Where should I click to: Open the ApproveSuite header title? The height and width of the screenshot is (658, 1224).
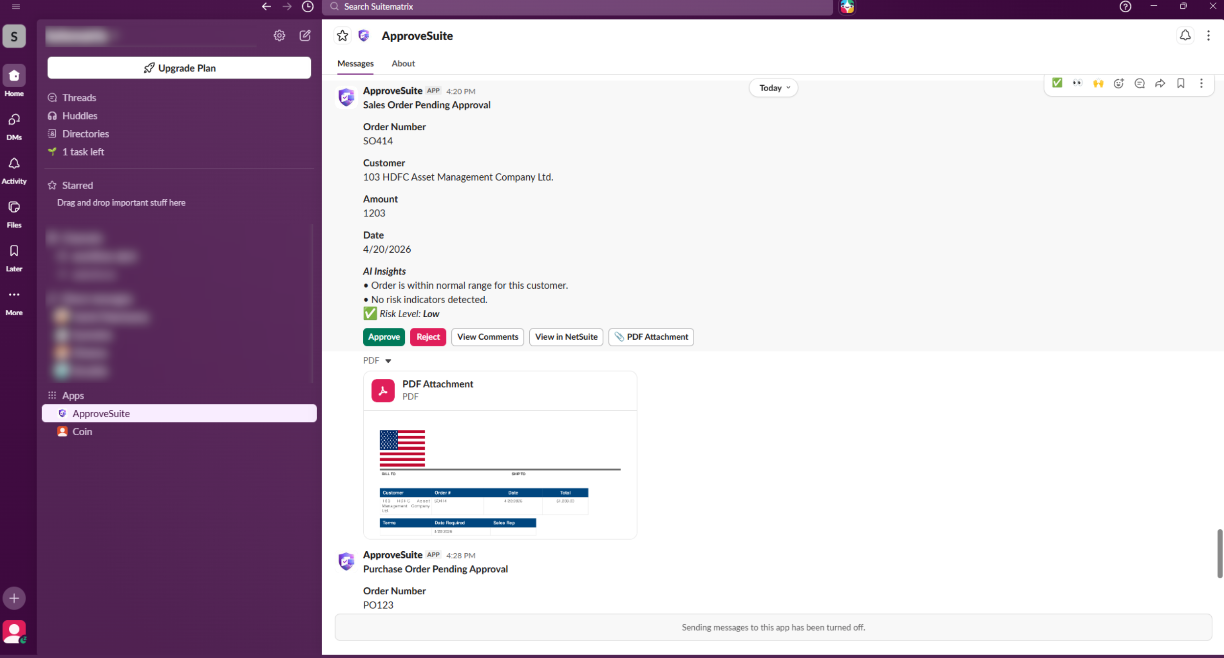coord(417,36)
